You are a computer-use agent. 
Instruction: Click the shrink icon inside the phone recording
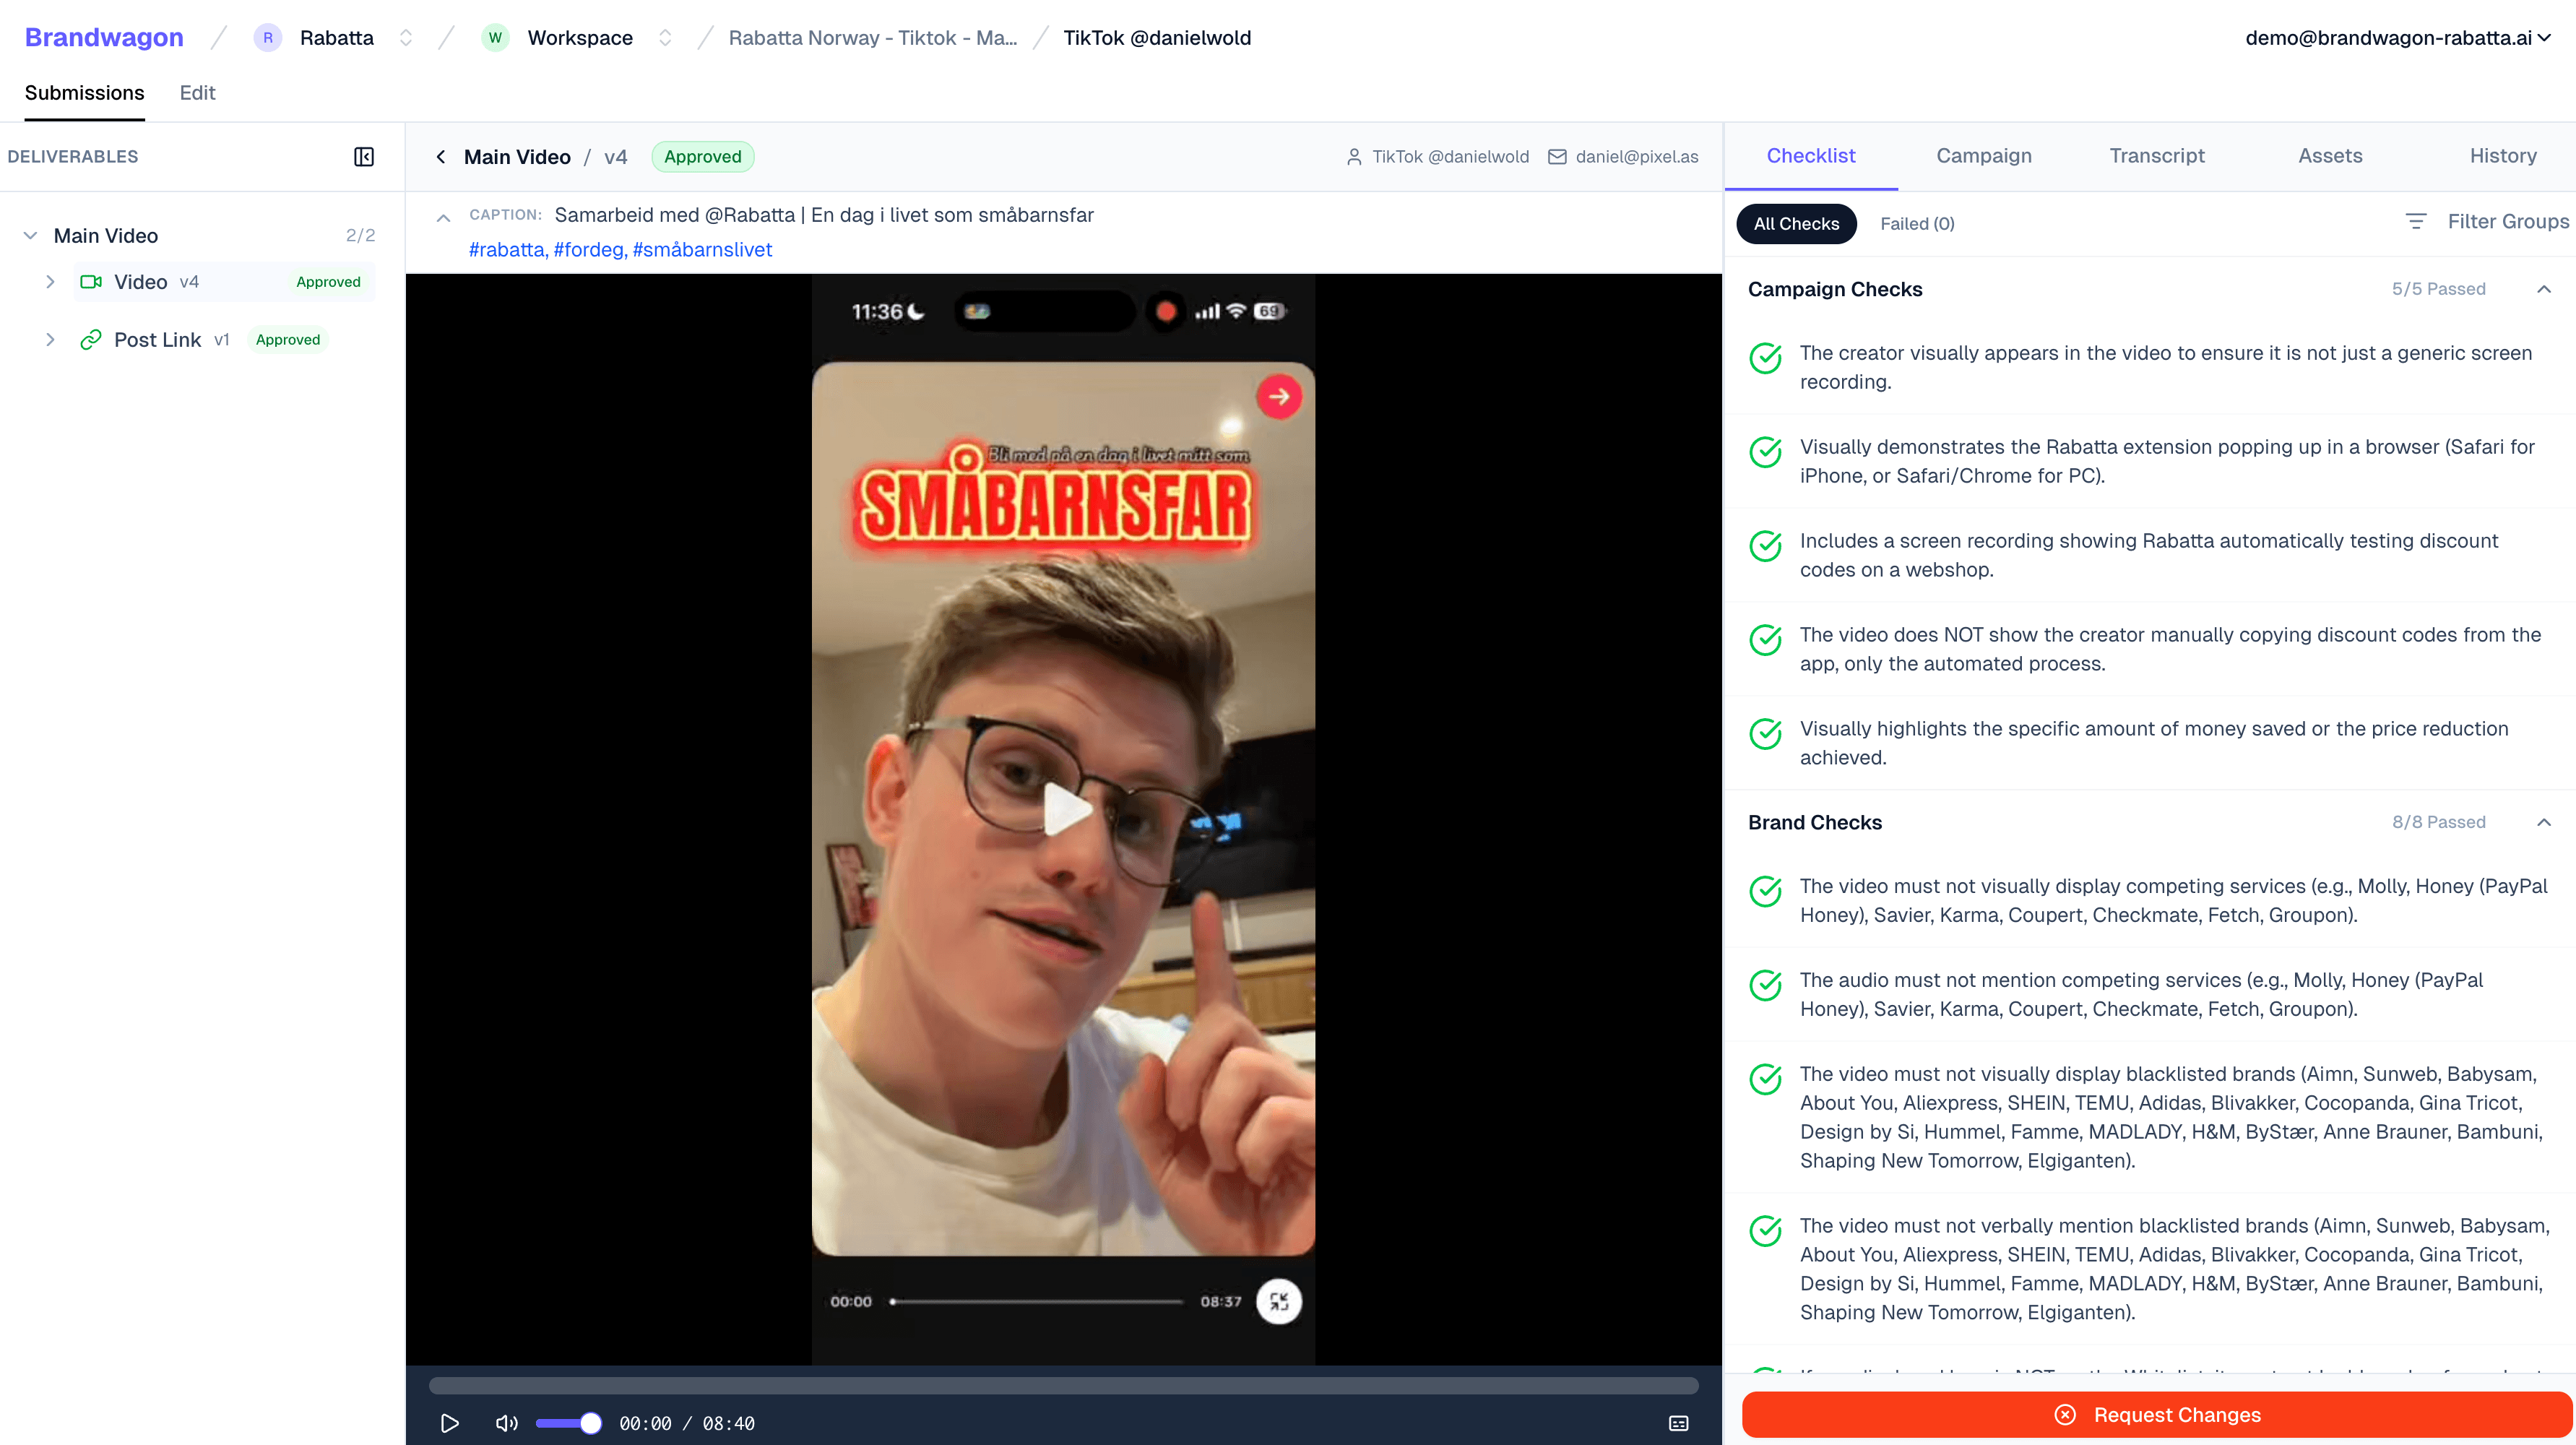point(1279,1301)
